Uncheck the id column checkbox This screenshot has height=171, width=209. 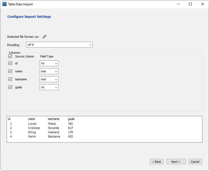pos(10,63)
